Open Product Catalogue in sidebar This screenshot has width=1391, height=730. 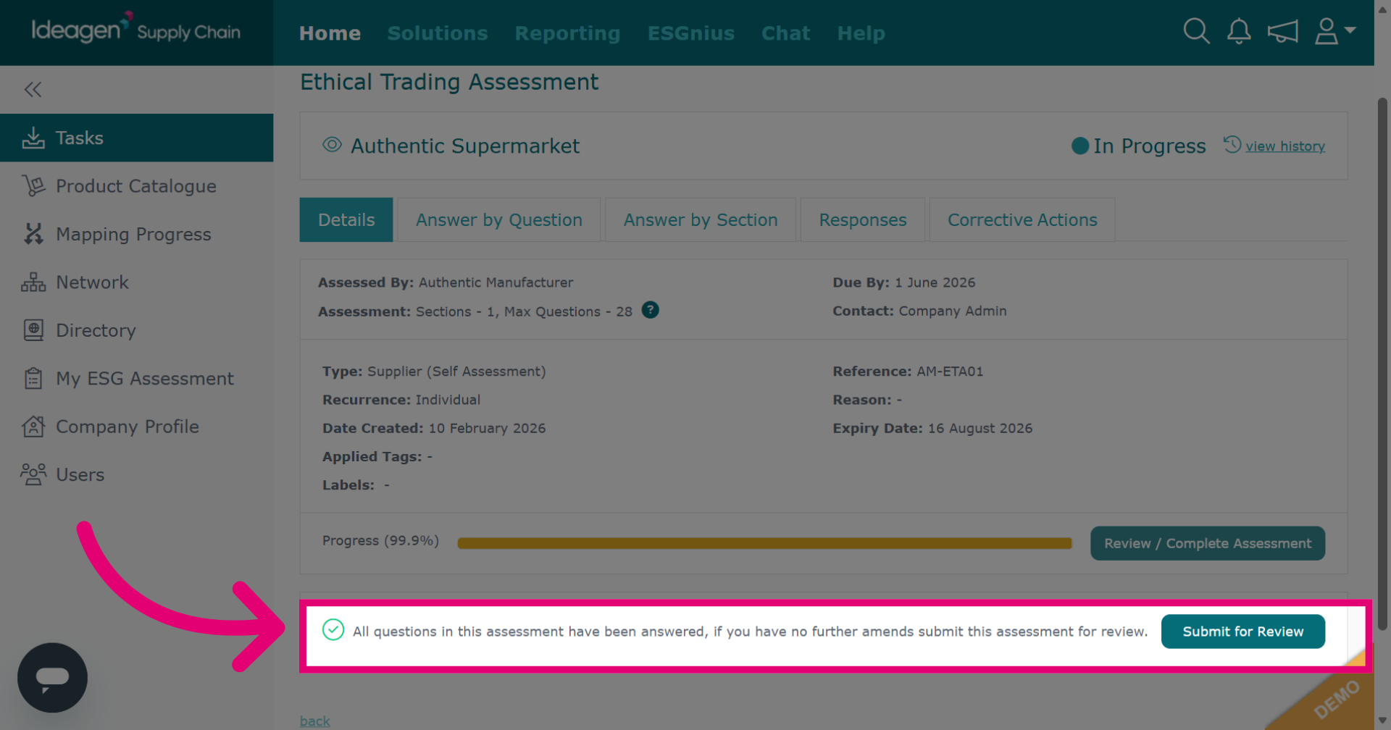136,186
